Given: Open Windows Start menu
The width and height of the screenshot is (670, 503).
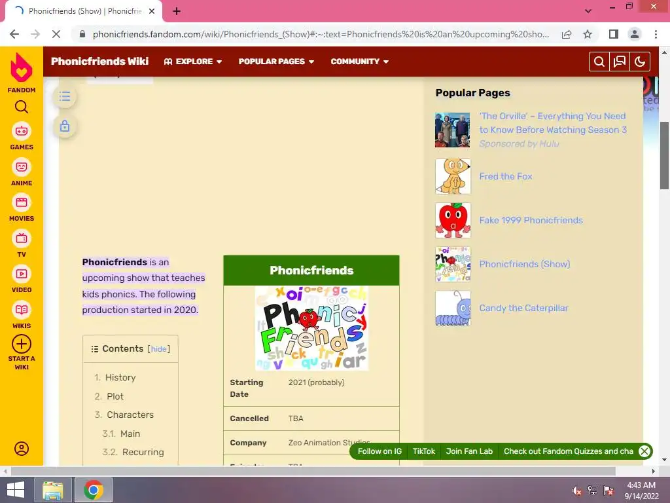Looking at the screenshot, I should 16,490.
